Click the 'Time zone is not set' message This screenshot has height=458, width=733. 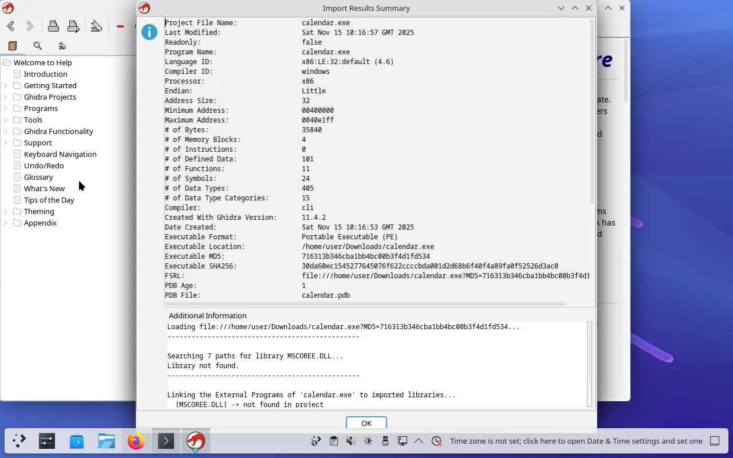tap(576, 441)
